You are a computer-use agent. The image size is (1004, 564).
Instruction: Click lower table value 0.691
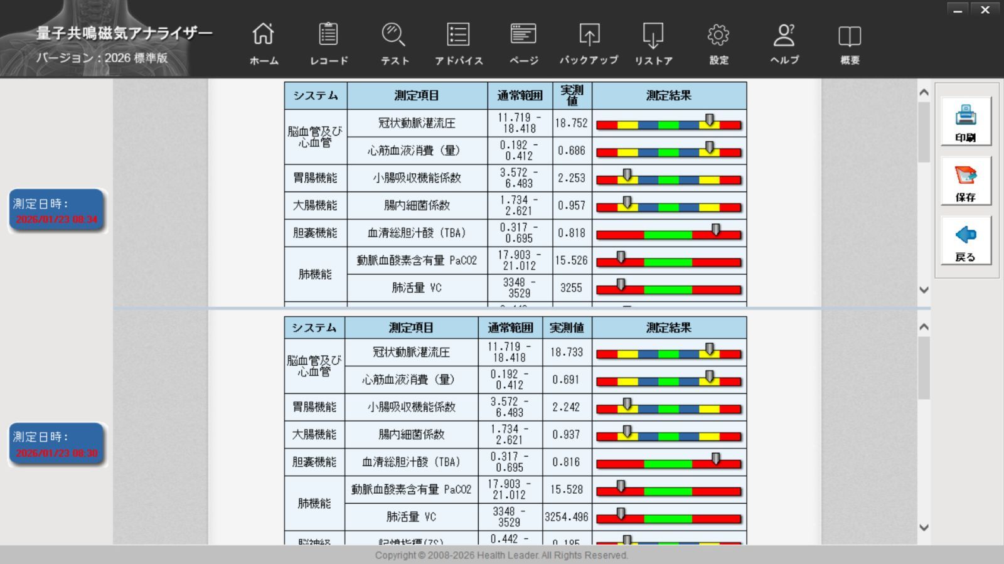pyautogui.click(x=566, y=380)
